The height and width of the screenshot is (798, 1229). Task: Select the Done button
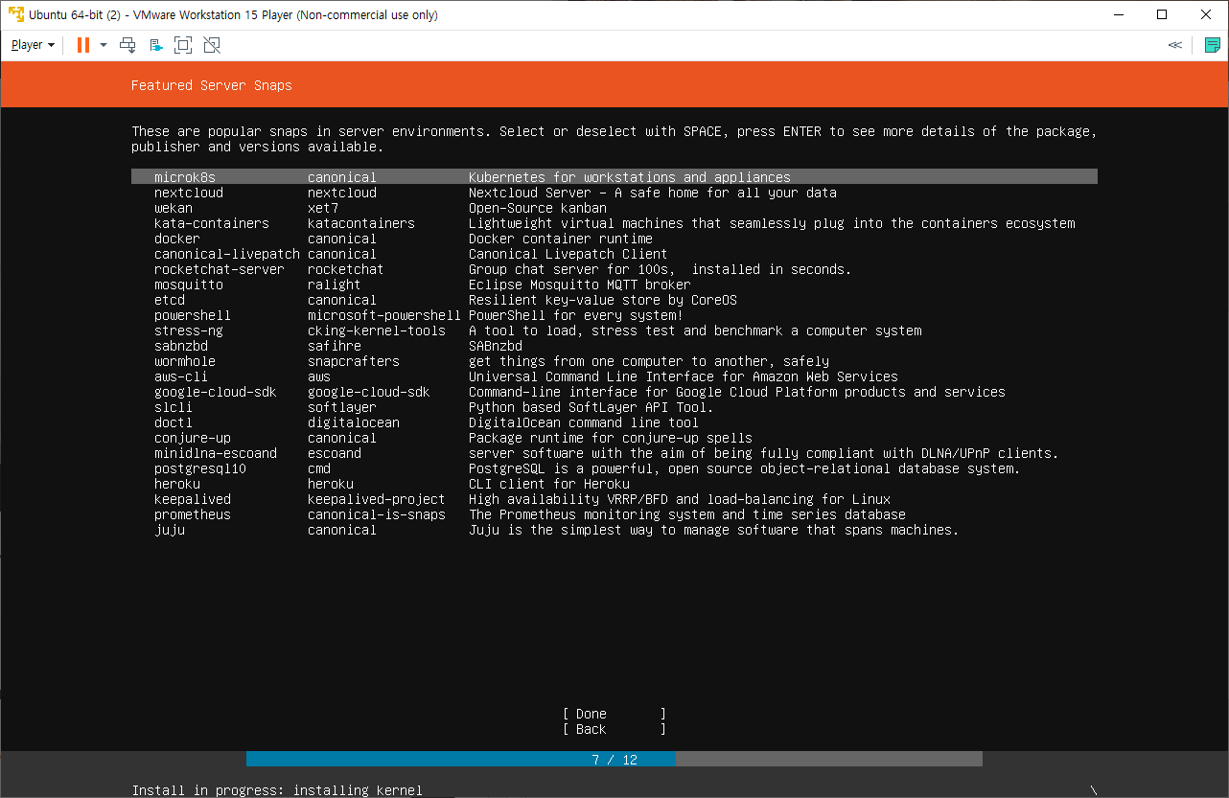[x=614, y=714]
